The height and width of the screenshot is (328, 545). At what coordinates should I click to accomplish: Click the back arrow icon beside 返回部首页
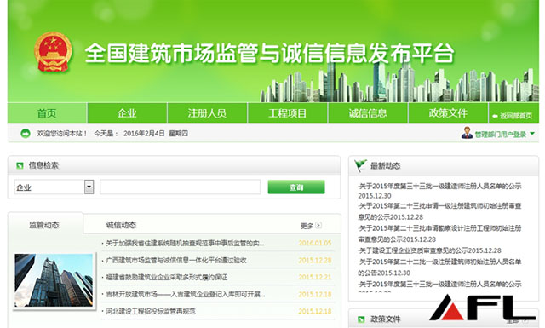495,116
